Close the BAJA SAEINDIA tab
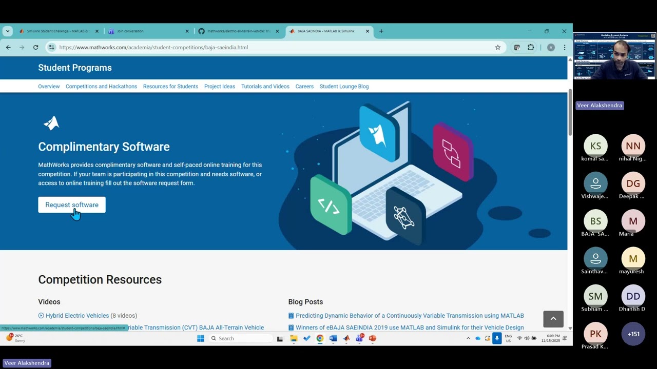 368,31
